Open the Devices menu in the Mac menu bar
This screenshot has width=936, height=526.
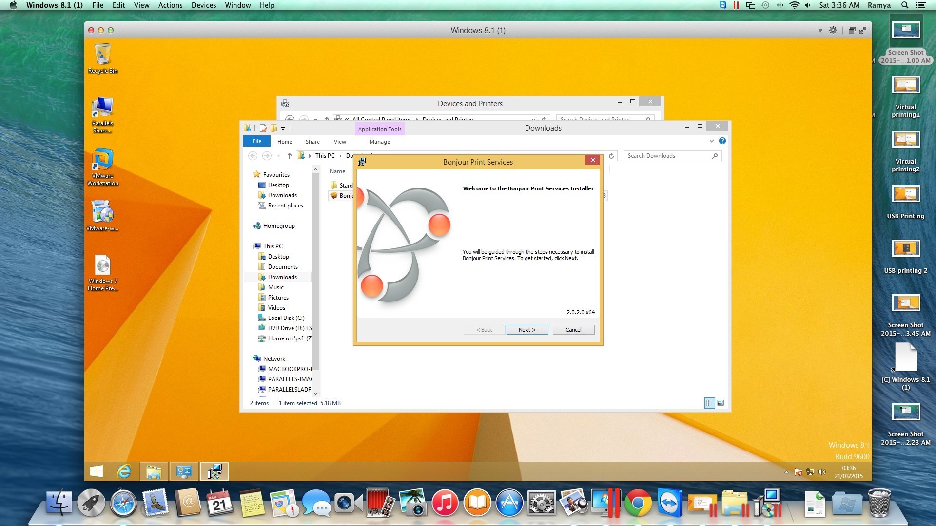pos(203,5)
